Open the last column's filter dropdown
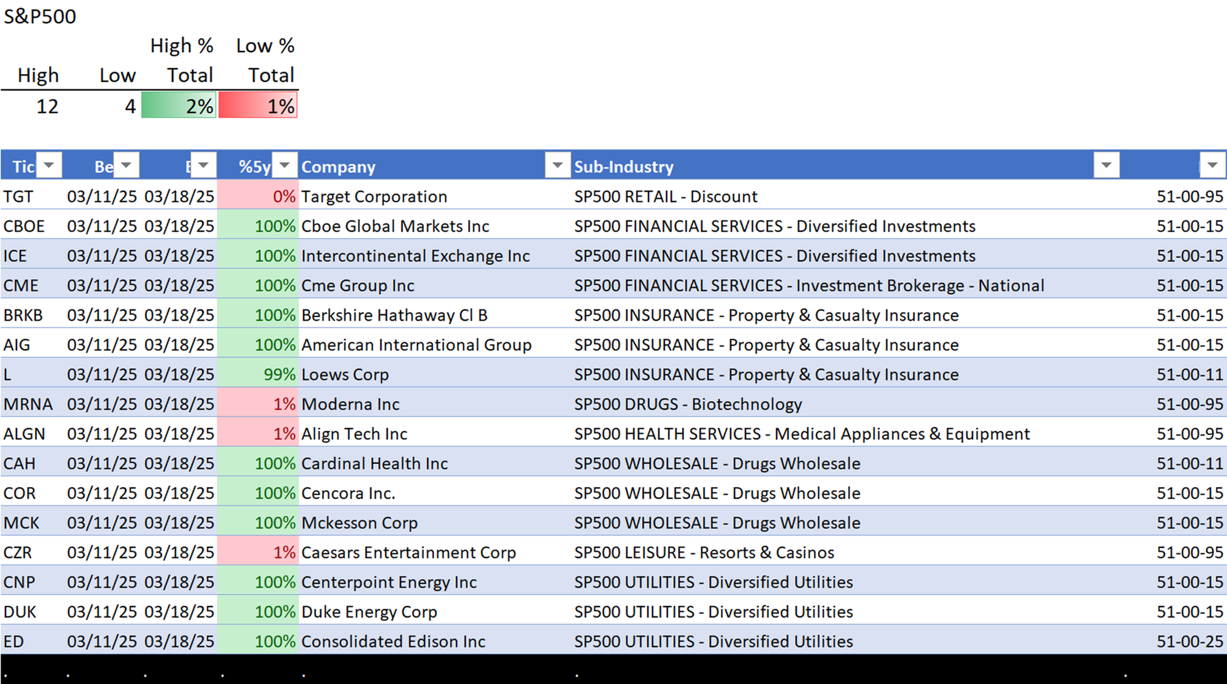Screen dimensions: 1227x684 (1212, 165)
